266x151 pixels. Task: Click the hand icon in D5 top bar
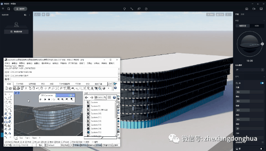[x=146, y=9]
